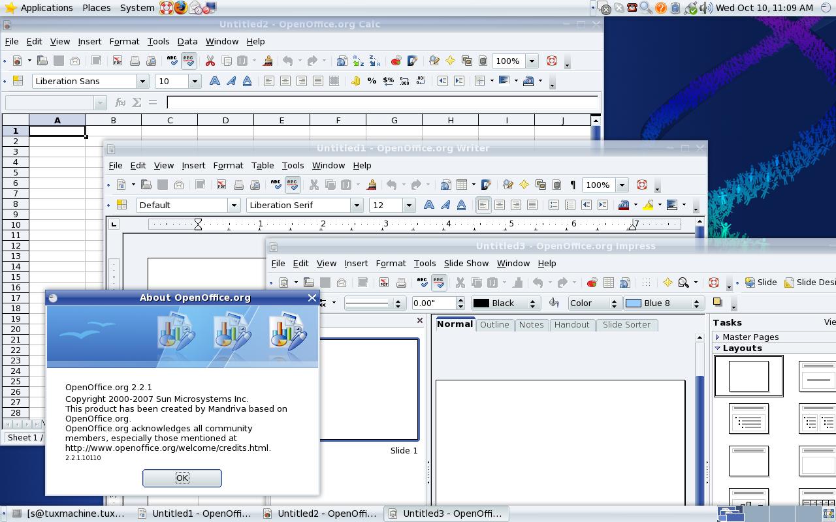Open the Table menu in Writer
Image resolution: width=836 pixels, height=522 pixels.
tap(263, 165)
